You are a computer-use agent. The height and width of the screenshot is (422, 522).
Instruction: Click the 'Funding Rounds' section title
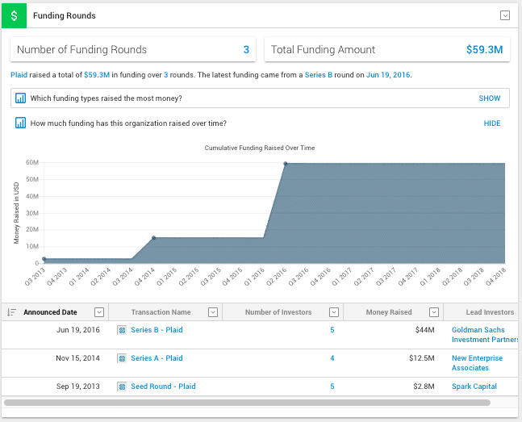click(x=65, y=15)
